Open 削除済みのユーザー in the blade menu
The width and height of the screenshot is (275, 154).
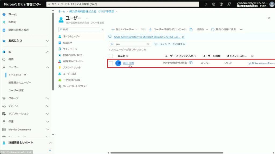(x=73, y=61)
